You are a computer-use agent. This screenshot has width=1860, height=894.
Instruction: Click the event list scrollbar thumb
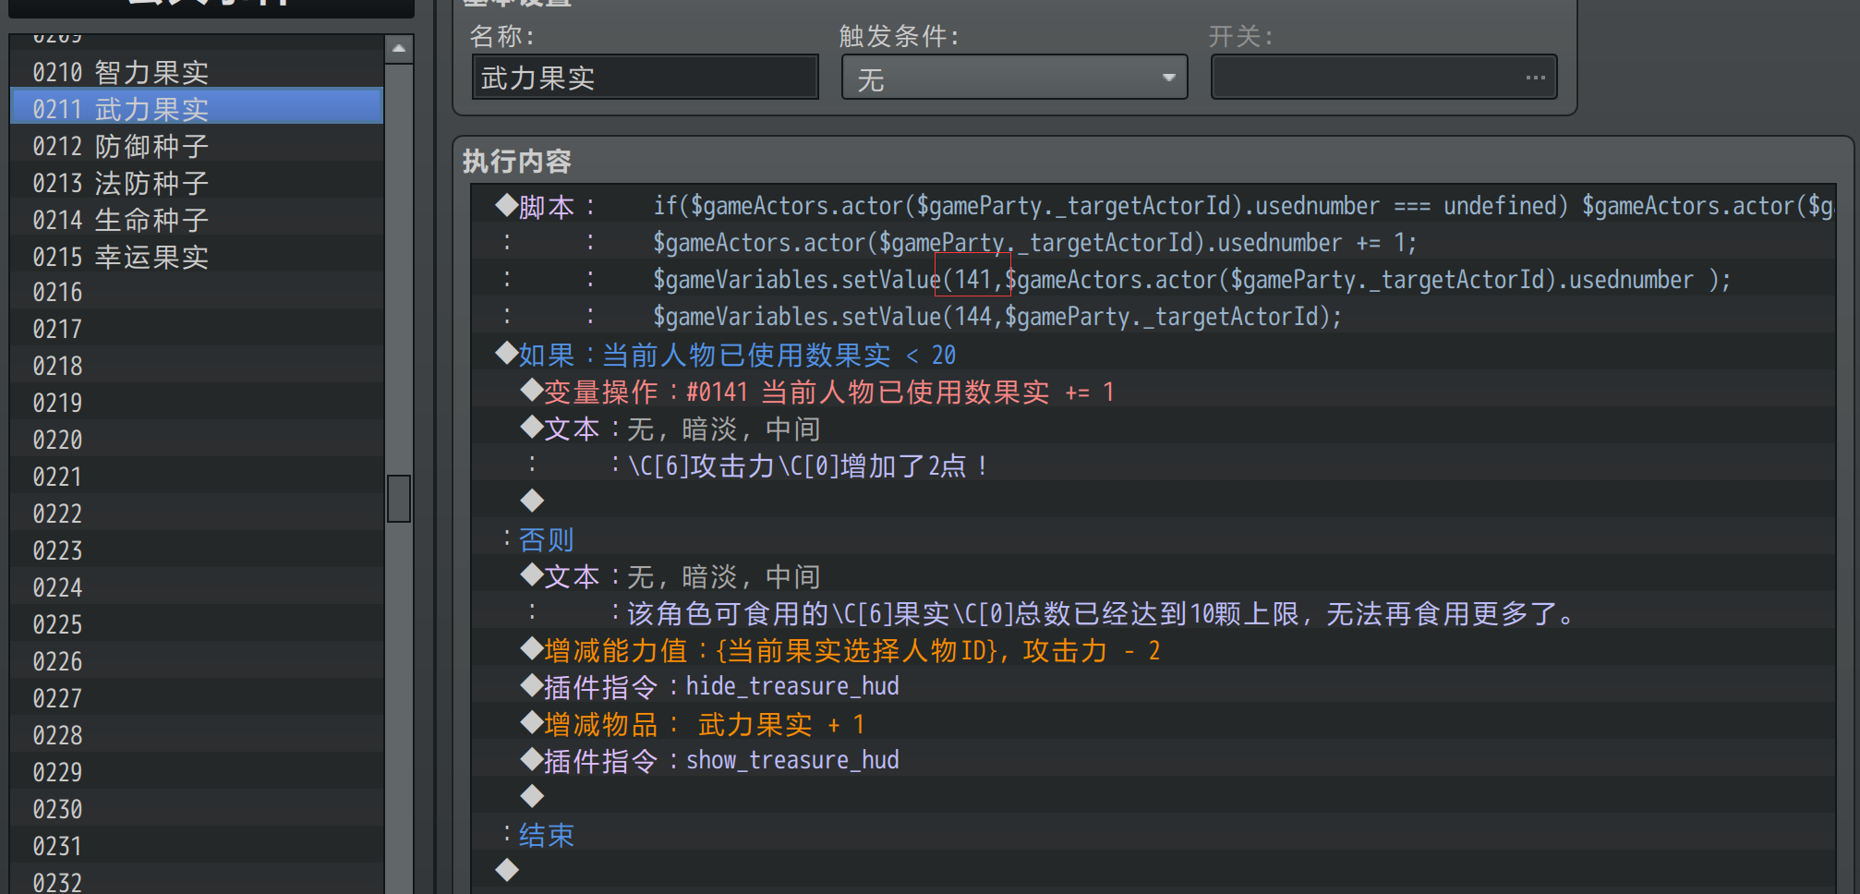click(399, 499)
